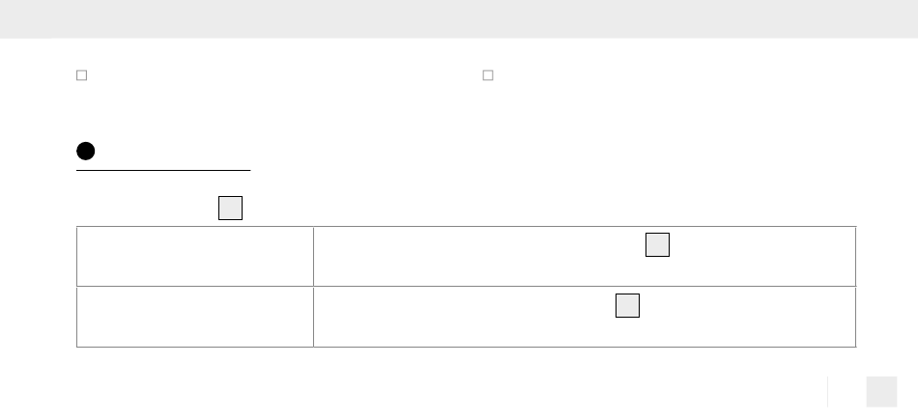Select the first row's wide right cell
The image size is (918, 420).
585,256
